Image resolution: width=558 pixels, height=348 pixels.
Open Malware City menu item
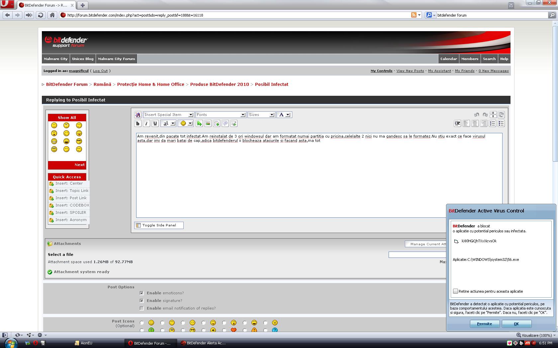pyautogui.click(x=55, y=59)
